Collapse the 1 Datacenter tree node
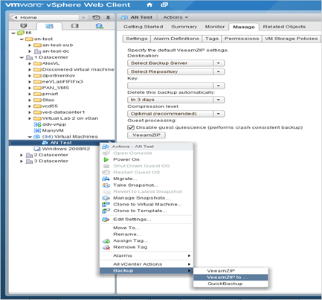The width and height of the screenshot is (322, 300). (22, 57)
